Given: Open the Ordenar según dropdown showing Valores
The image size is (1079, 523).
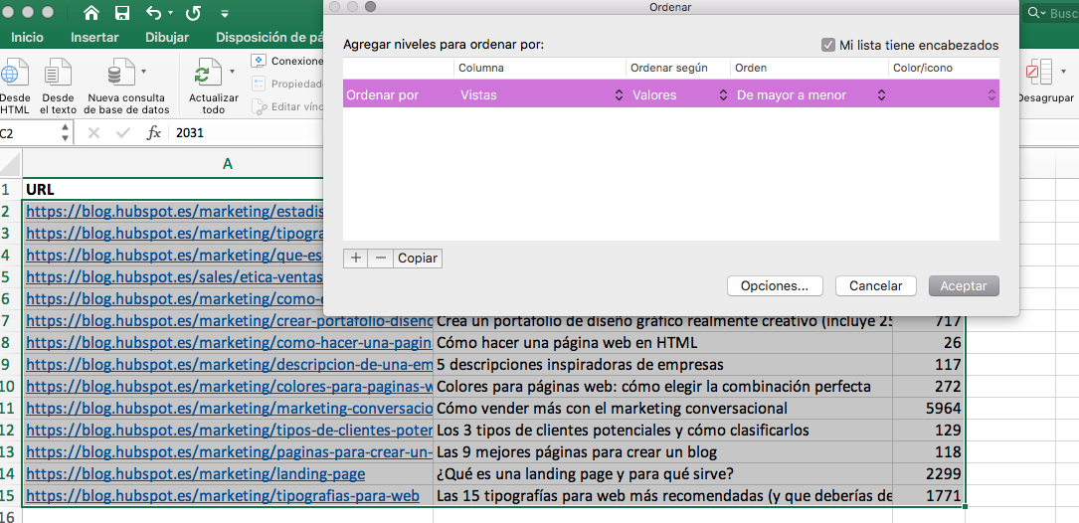Looking at the screenshot, I should [x=679, y=95].
